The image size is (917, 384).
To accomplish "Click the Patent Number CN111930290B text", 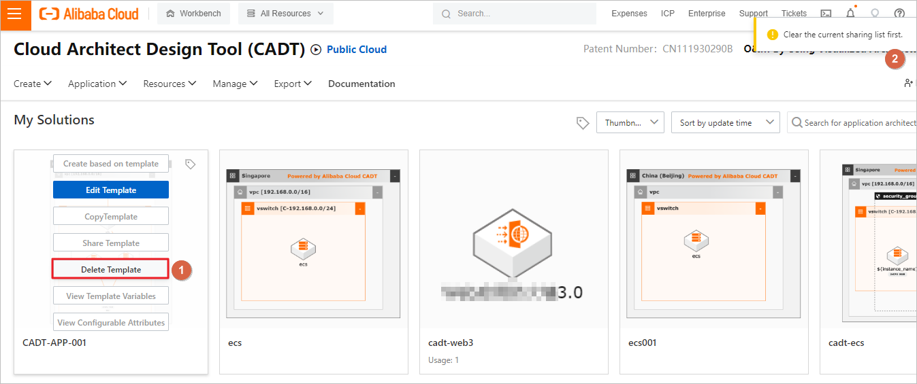I will (x=658, y=49).
